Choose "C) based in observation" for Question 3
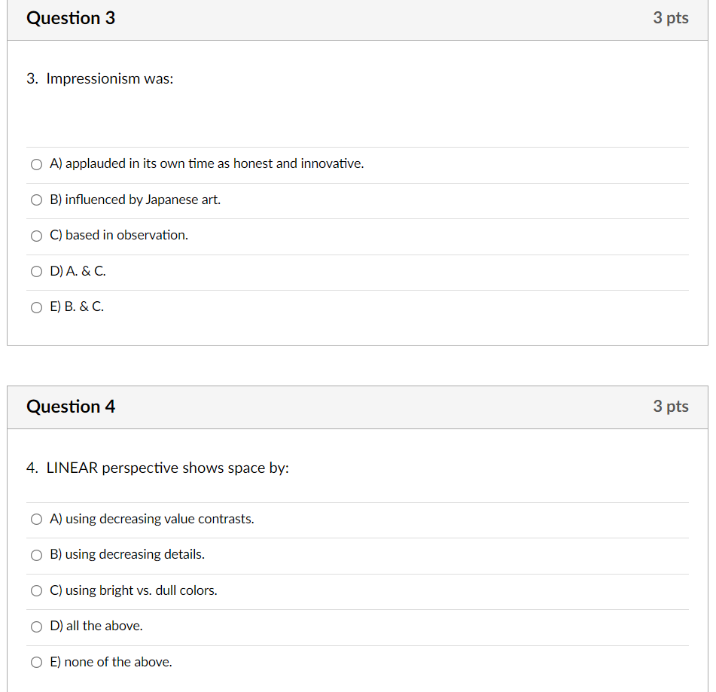This screenshot has height=692, width=716. [36, 236]
